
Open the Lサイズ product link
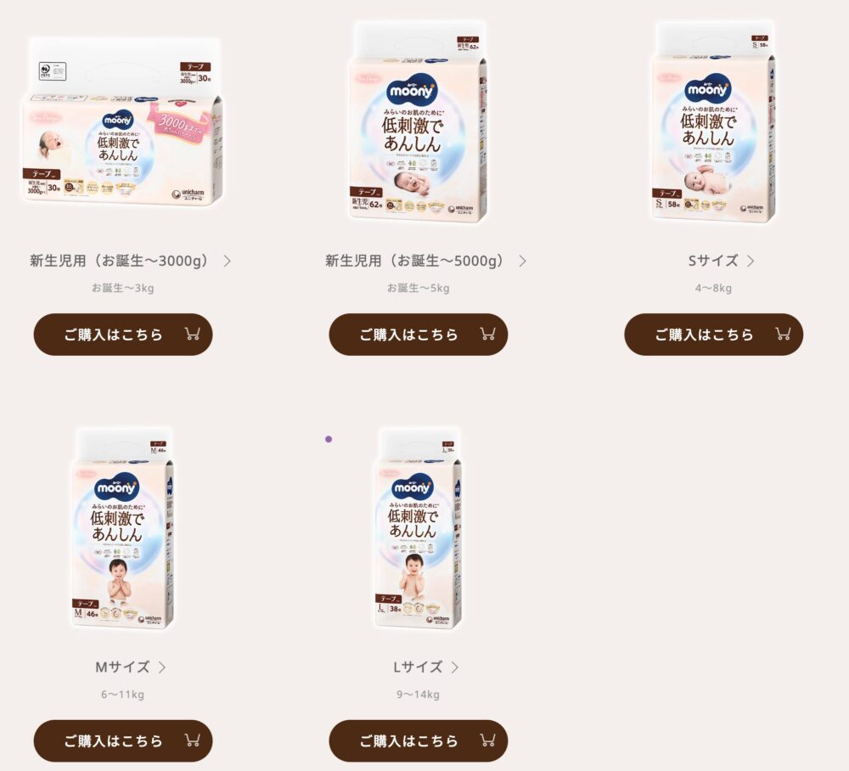click(418, 667)
